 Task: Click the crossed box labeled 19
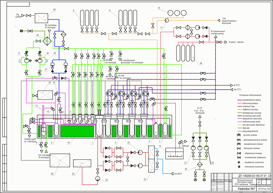point(45,95)
